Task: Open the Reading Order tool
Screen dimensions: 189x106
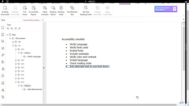Action: 61,10
